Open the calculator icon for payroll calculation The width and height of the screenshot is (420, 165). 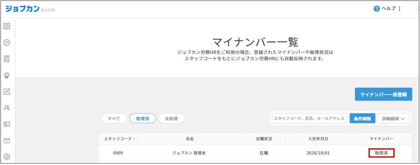point(7,59)
